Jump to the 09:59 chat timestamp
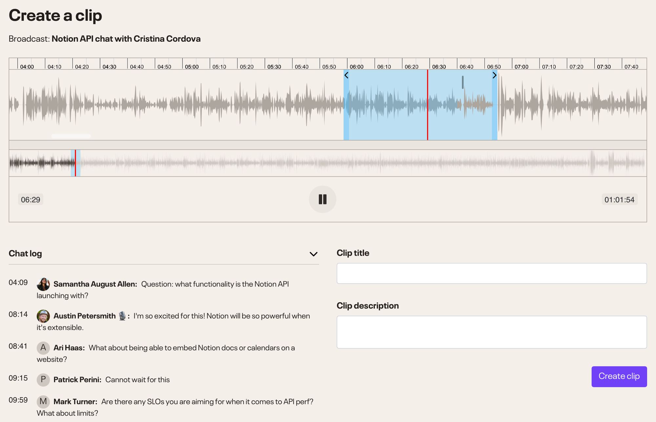This screenshot has height=422, width=656. 18,400
